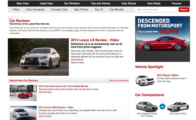Go to the Car Reviews navigation tab
196x120 pixels.
point(72,4)
